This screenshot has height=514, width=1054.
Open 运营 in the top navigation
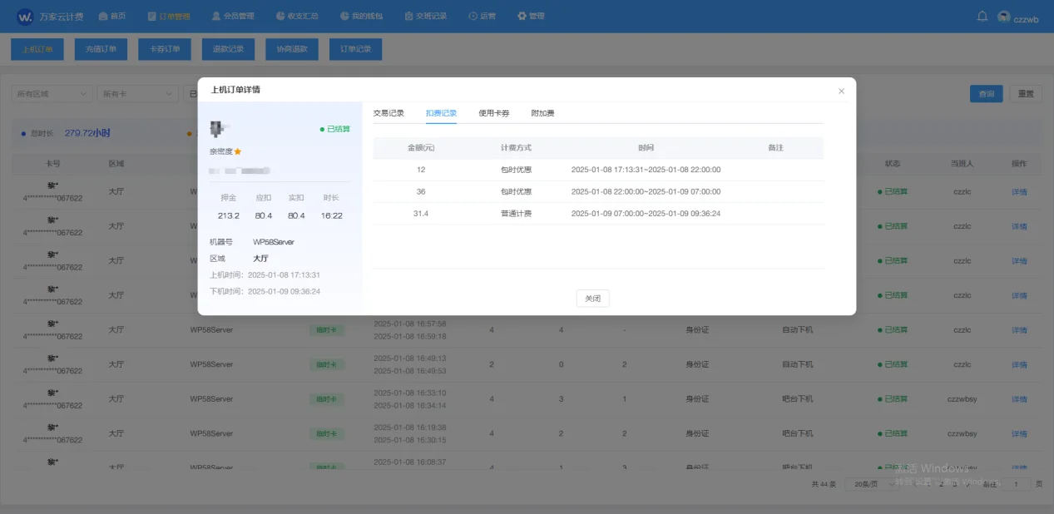point(482,16)
